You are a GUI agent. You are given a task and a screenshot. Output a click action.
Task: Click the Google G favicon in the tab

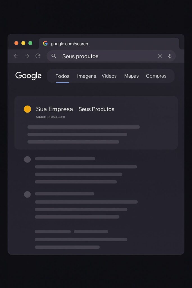(x=45, y=44)
